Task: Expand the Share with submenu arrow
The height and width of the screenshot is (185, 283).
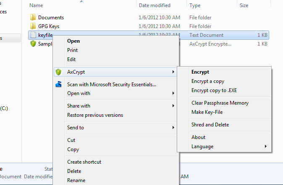Action: pyautogui.click(x=173, y=105)
